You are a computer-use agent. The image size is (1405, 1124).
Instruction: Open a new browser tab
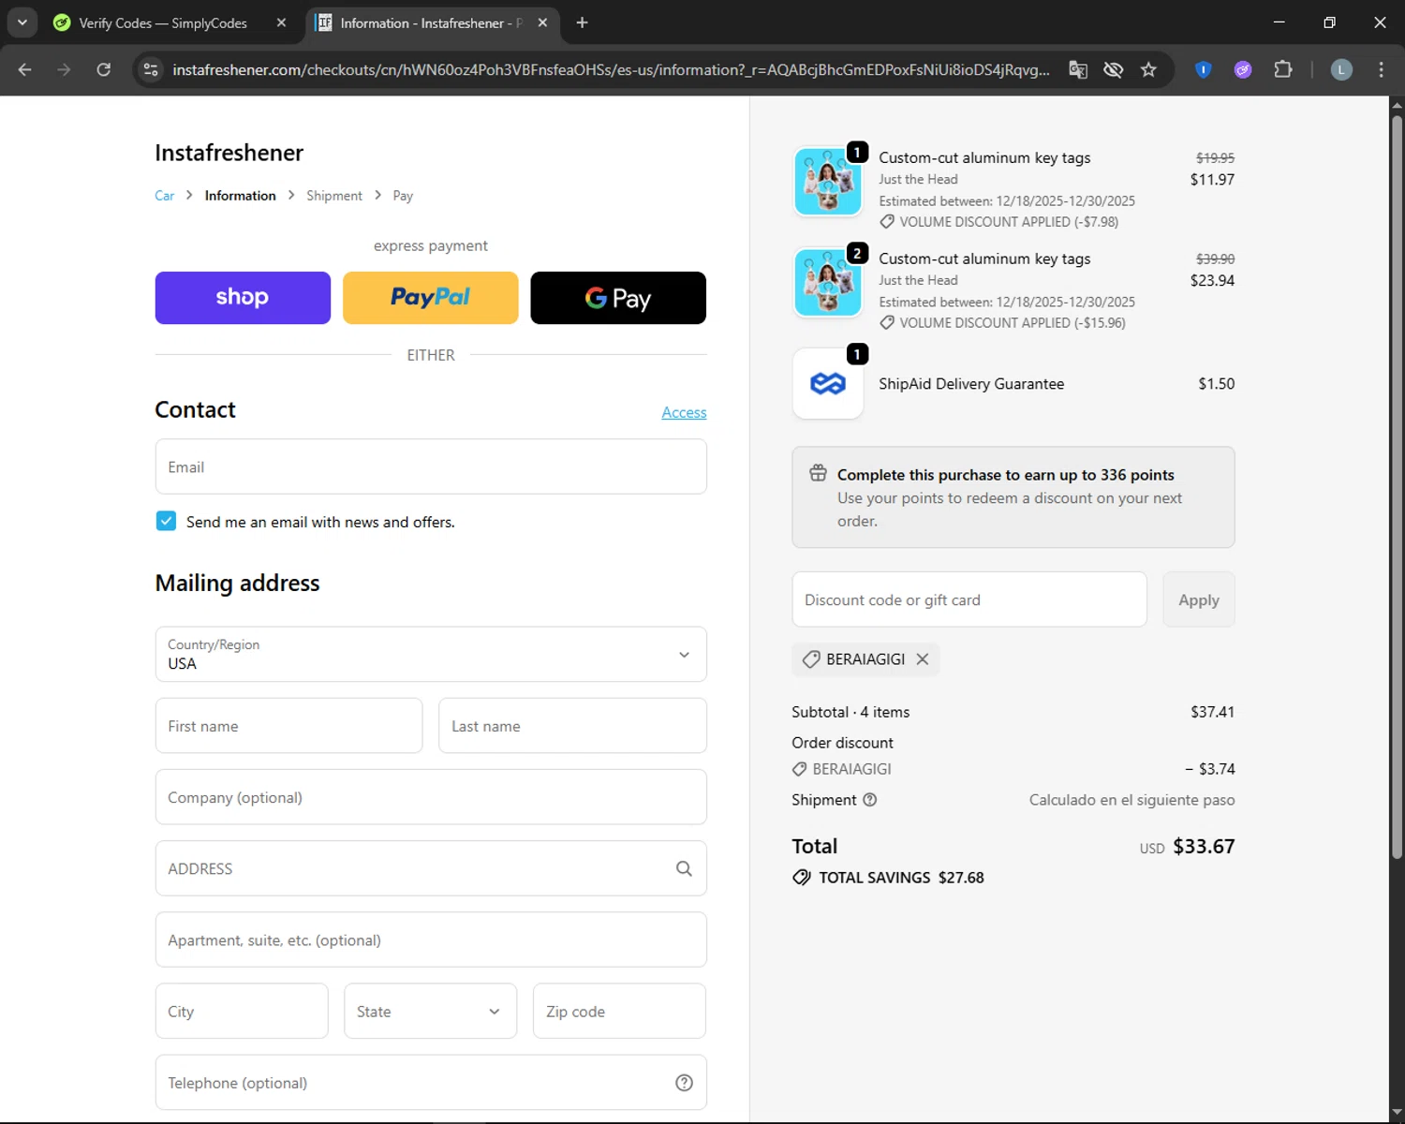[x=582, y=22]
